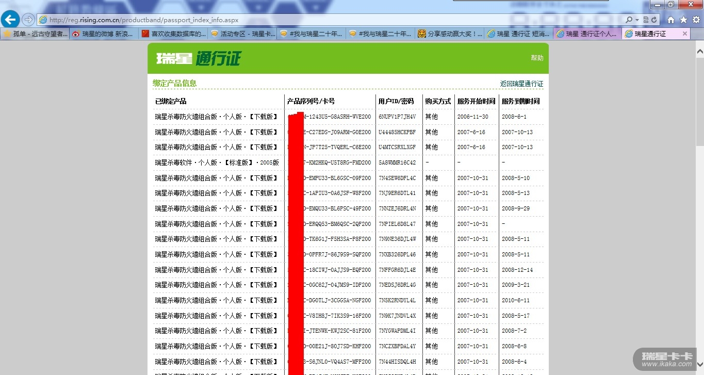Click the 产品序列号/卡号 column header

point(311,101)
